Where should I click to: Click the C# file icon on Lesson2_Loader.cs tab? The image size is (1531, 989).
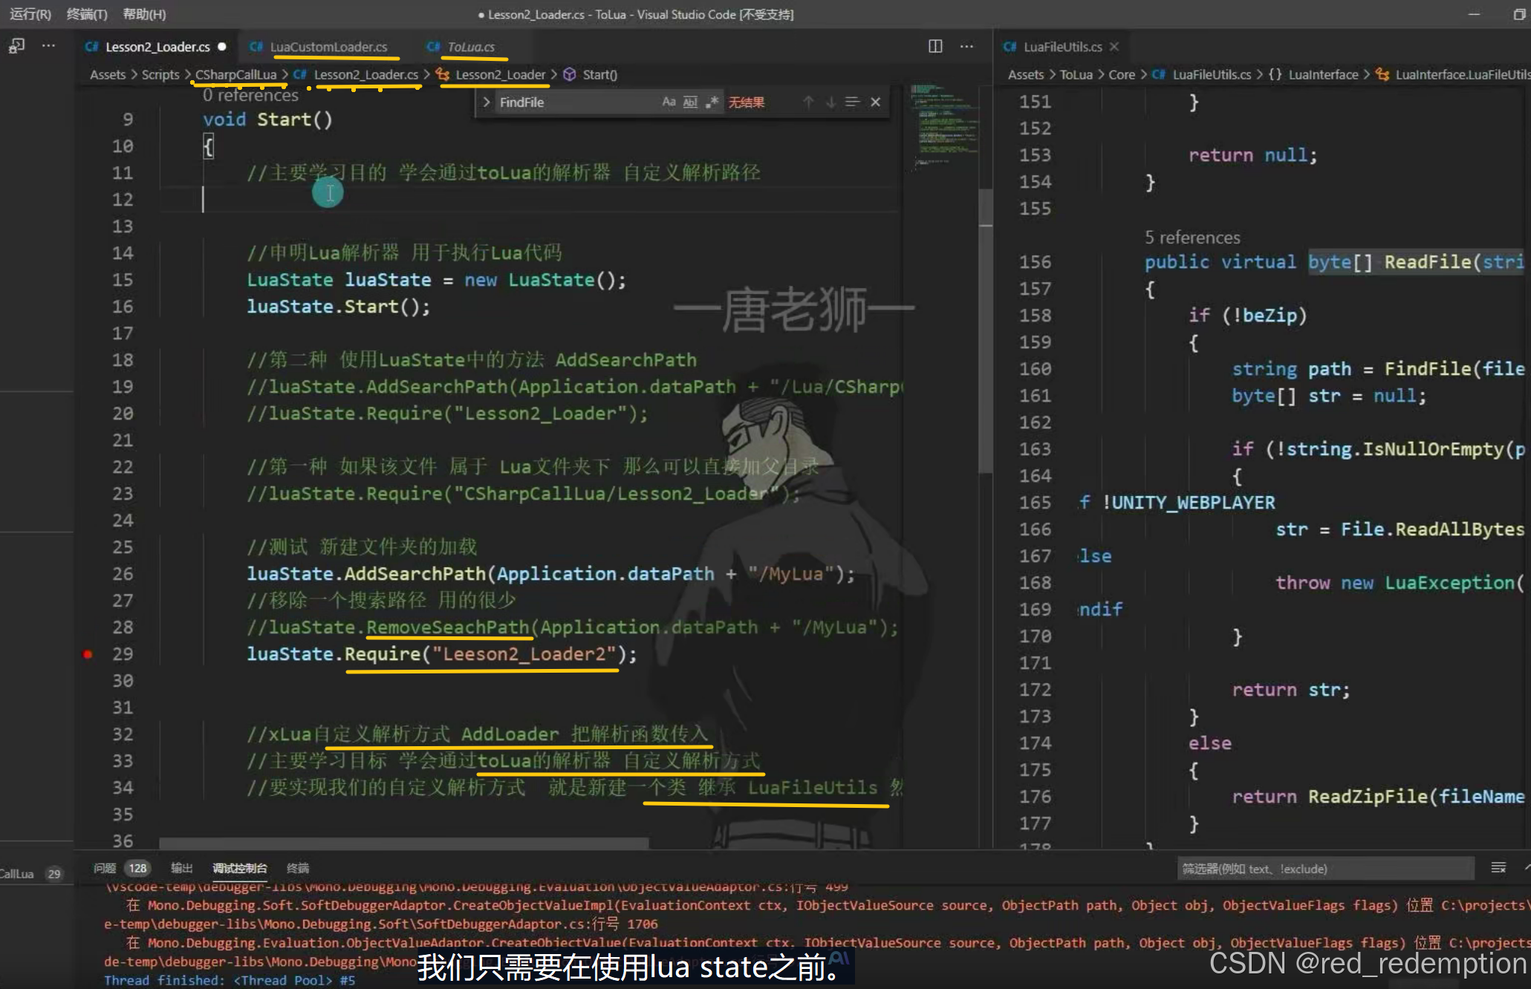pyautogui.click(x=92, y=47)
